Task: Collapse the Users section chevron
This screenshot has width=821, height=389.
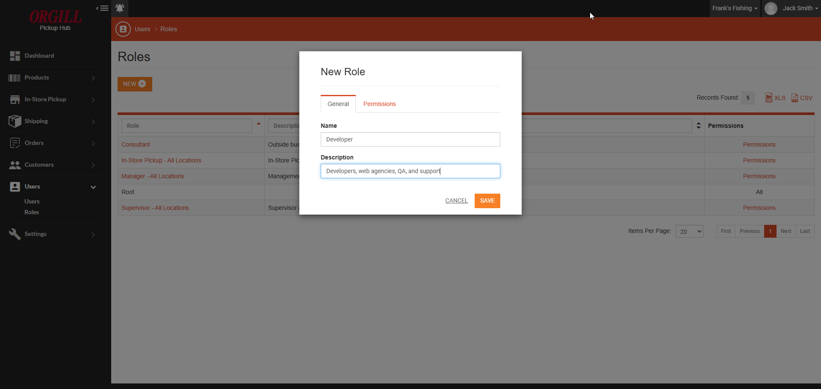Action: coord(93,187)
